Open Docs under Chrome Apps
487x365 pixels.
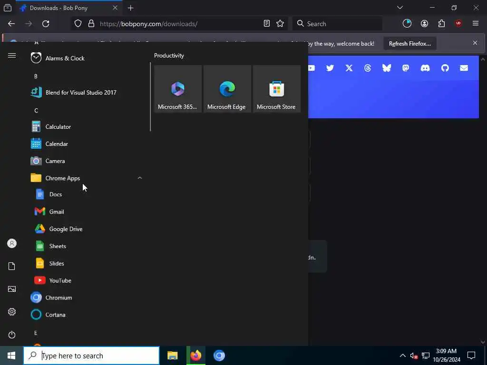[x=87, y=194]
